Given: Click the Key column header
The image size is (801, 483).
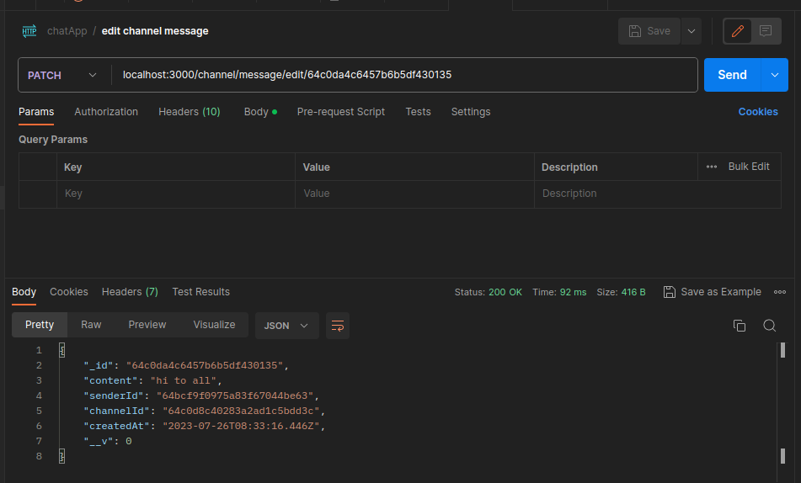Looking at the screenshot, I should click(72, 167).
